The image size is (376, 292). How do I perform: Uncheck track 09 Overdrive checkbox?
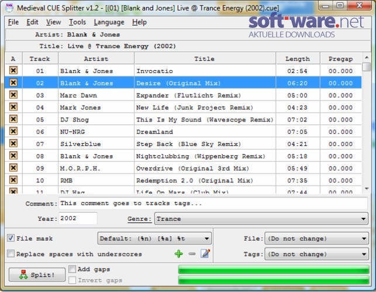(x=13, y=168)
